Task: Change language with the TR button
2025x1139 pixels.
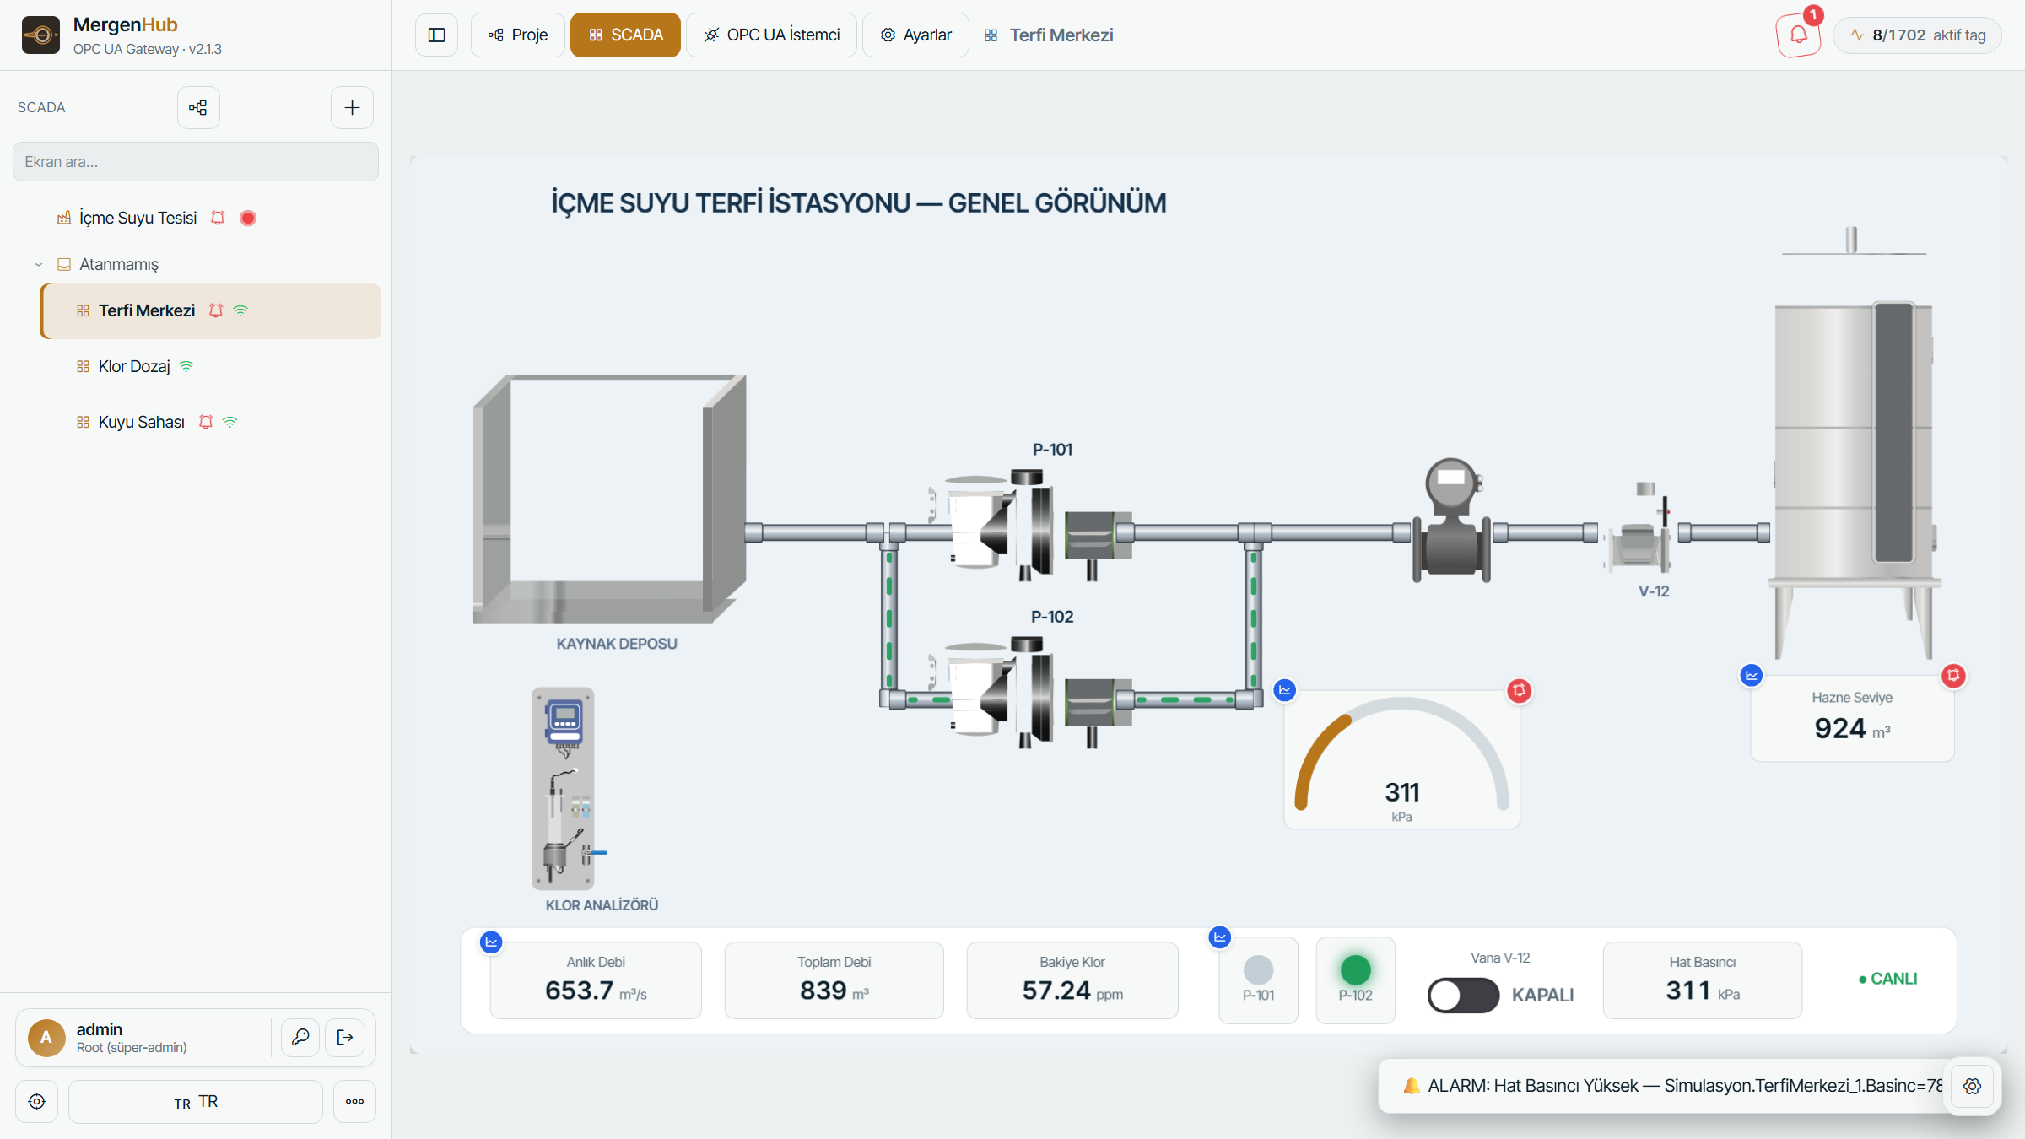Action: pos(196,1101)
